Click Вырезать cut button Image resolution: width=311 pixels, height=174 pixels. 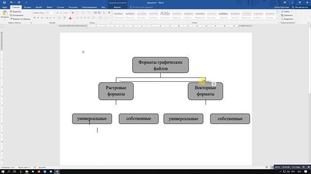[16, 12]
